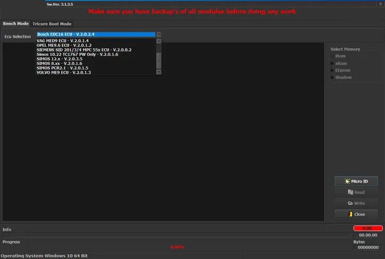Select Bosch EDC16 ECU - V.2.0.2.4 field
Screen dimensions: 385x259
(96, 34)
